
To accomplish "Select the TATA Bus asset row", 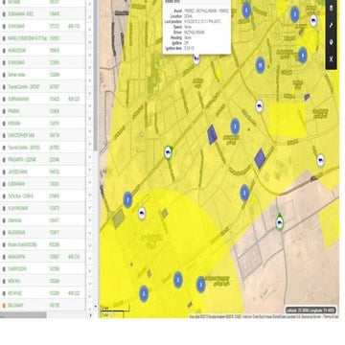I will click(43, 196).
